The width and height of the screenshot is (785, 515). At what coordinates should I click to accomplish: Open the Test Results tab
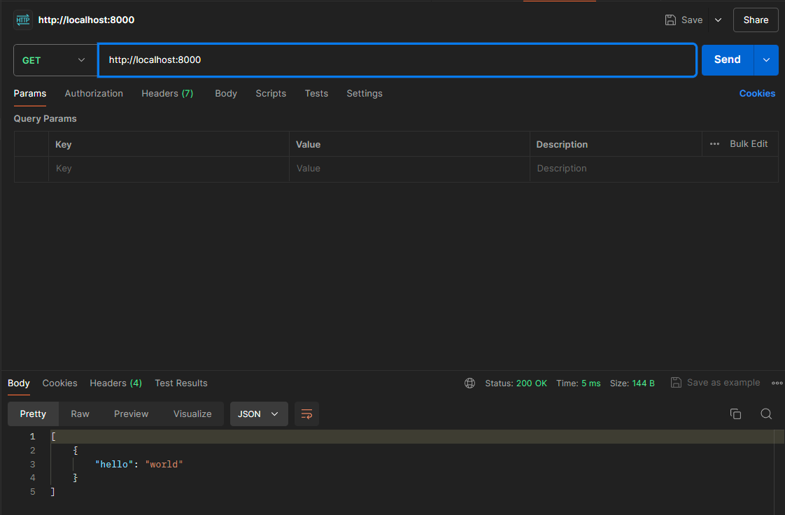pyautogui.click(x=181, y=383)
